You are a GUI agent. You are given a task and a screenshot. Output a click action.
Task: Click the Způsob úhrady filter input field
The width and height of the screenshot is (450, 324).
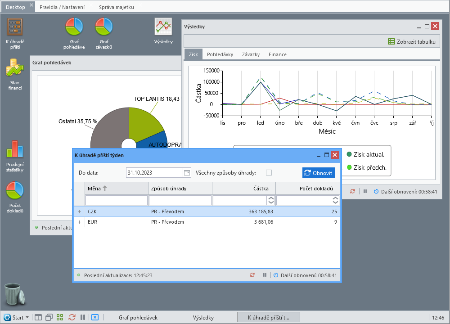pyautogui.click(x=180, y=200)
